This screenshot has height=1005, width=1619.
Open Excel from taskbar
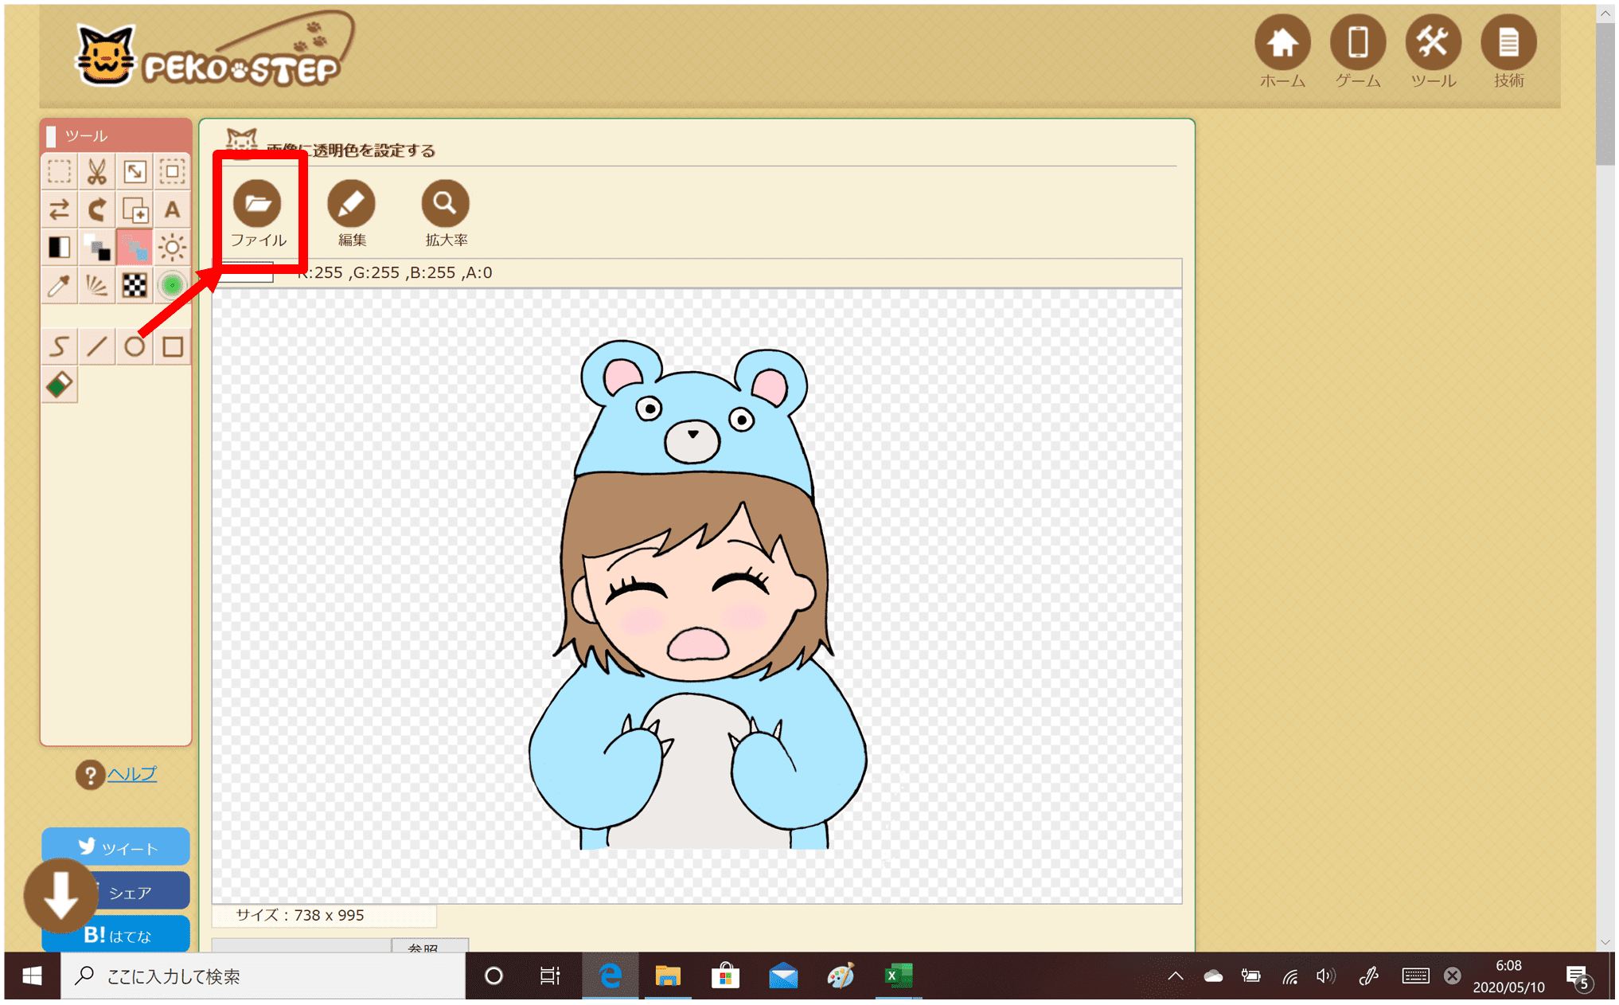(899, 976)
